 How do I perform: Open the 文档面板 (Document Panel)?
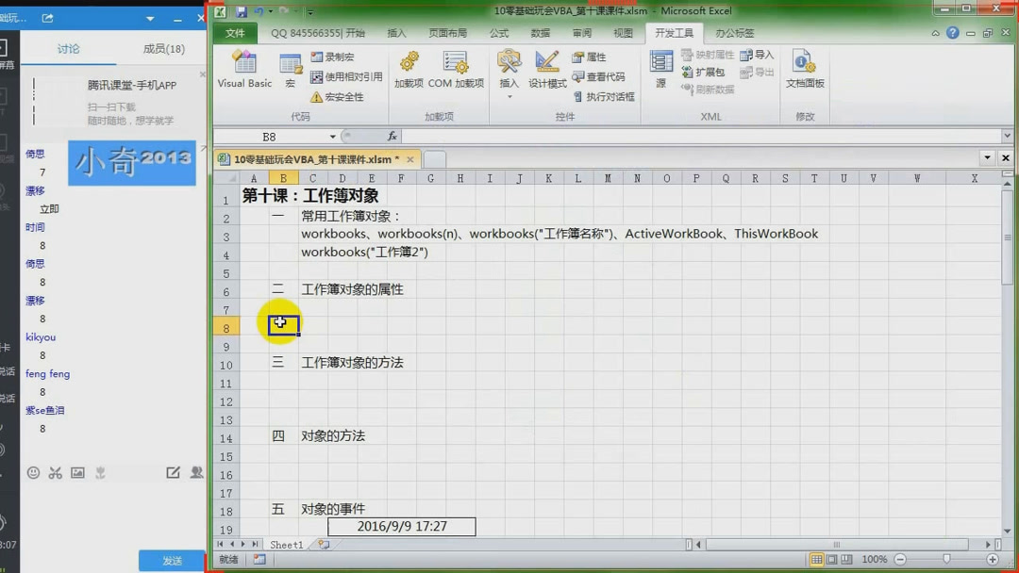pos(803,71)
